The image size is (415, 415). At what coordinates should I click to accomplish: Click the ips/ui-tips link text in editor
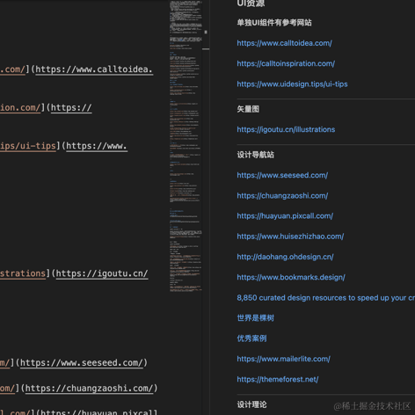(x=28, y=146)
